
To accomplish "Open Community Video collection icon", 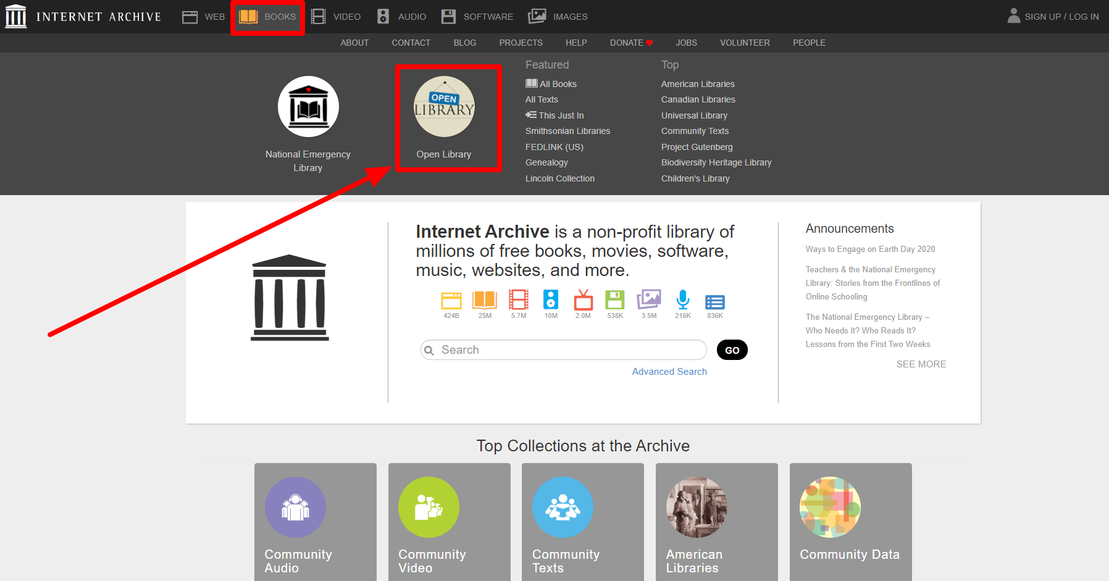I will coord(429,507).
